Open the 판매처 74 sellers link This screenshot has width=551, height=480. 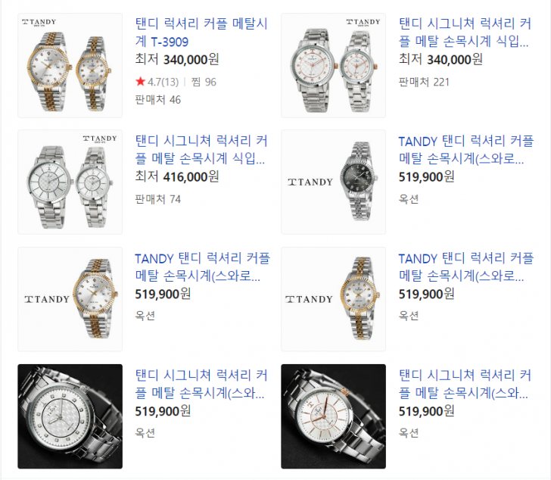point(157,199)
